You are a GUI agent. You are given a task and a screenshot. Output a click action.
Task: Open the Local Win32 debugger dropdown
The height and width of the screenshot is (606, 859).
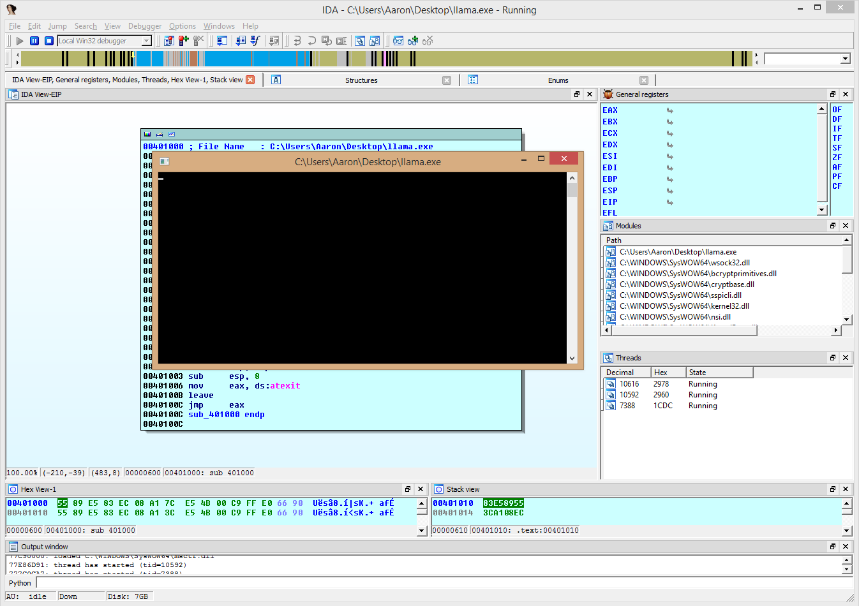[x=146, y=41]
